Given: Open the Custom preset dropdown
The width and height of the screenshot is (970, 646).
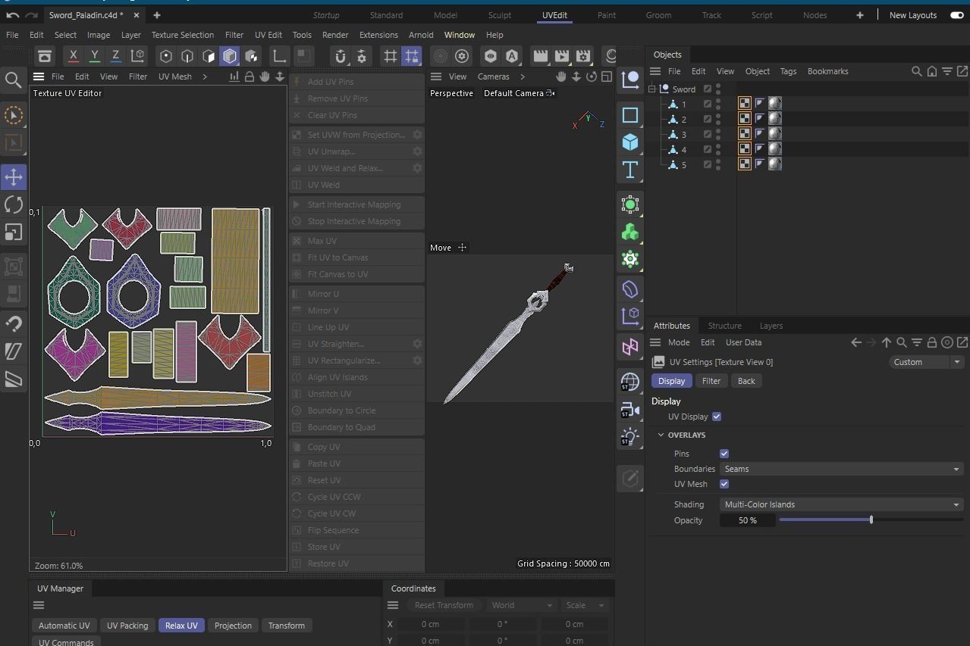Looking at the screenshot, I should tap(926, 362).
